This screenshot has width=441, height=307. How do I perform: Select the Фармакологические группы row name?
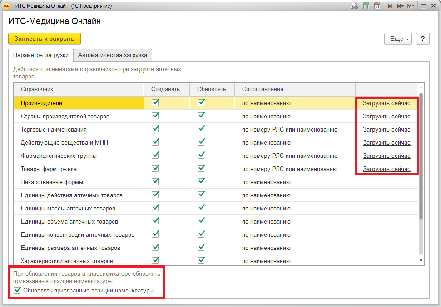pos(59,156)
